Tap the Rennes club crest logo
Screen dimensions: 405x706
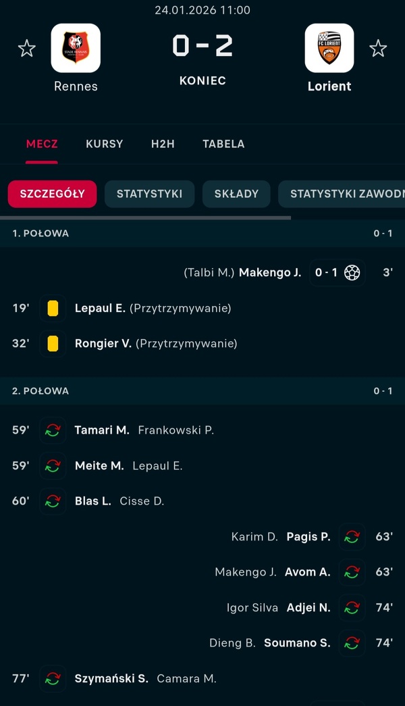pos(76,48)
